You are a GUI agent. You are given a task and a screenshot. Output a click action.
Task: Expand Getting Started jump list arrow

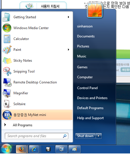[69, 17]
